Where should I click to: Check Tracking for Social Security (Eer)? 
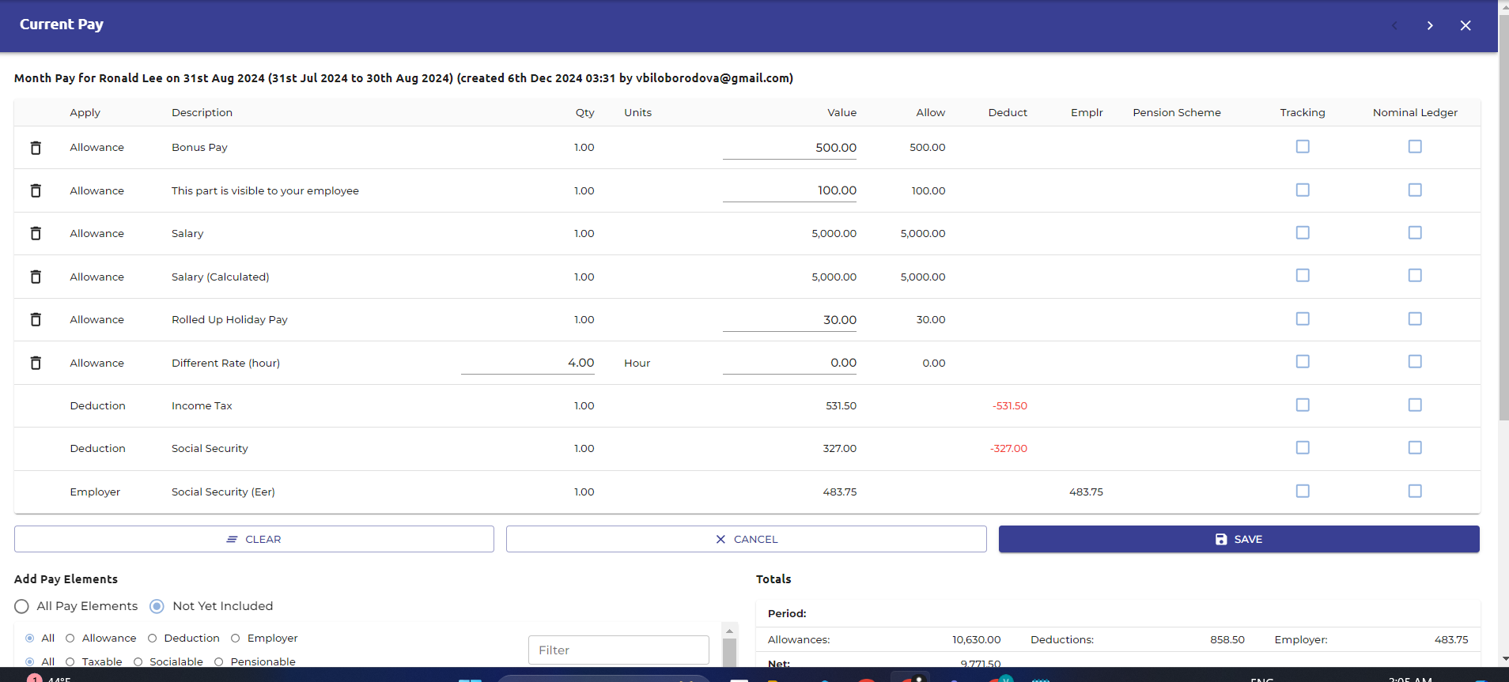pyautogui.click(x=1303, y=491)
